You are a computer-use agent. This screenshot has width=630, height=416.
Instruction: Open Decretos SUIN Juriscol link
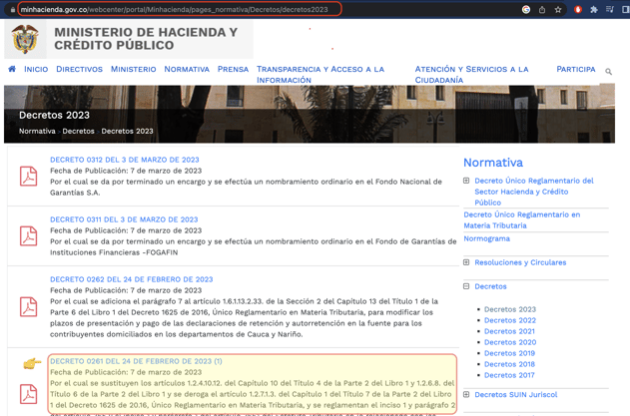(x=516, y=395)
